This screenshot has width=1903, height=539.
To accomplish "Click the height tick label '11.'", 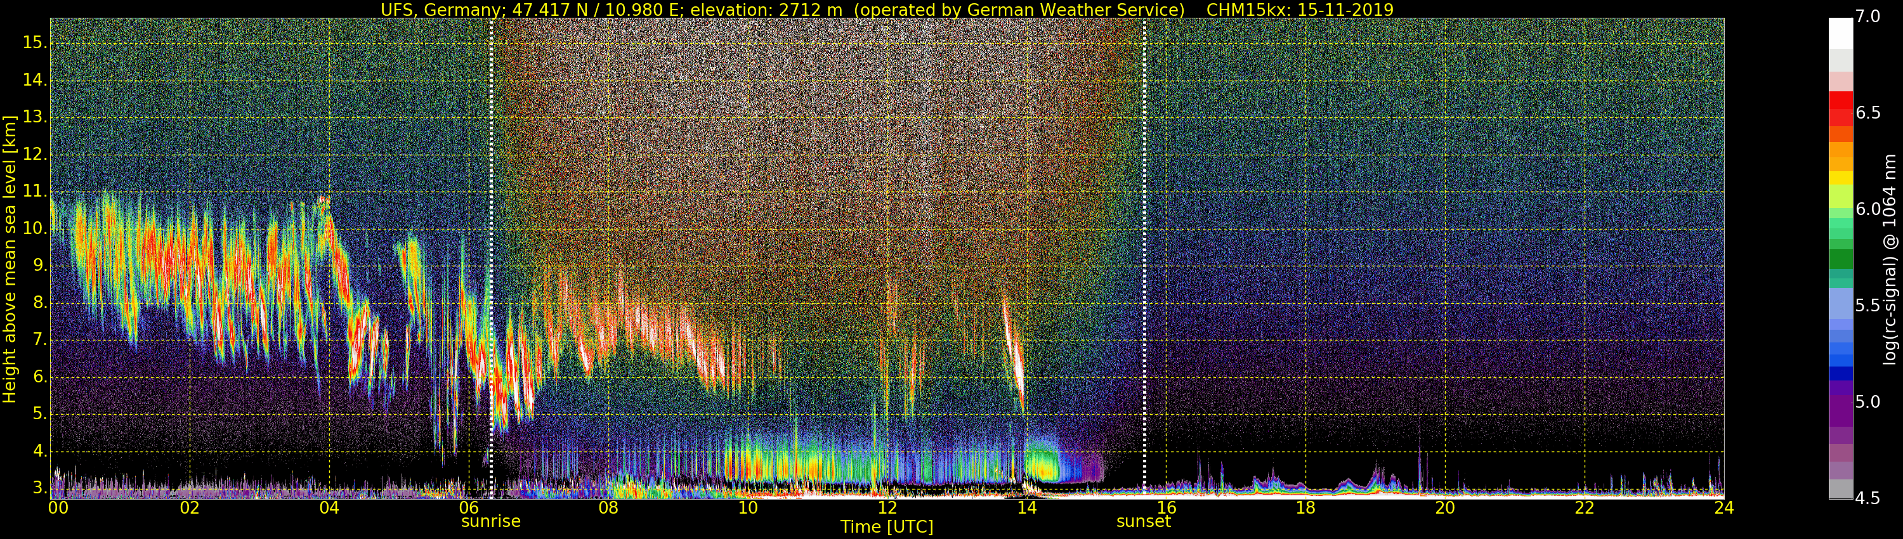I will pyautogui.click(x=35, y=192).
